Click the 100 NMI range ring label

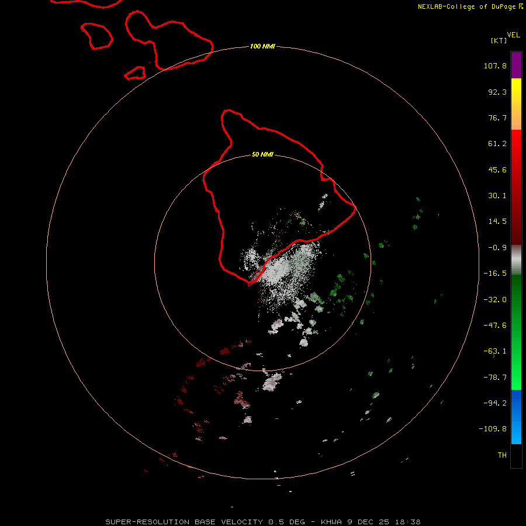point(262,46)
